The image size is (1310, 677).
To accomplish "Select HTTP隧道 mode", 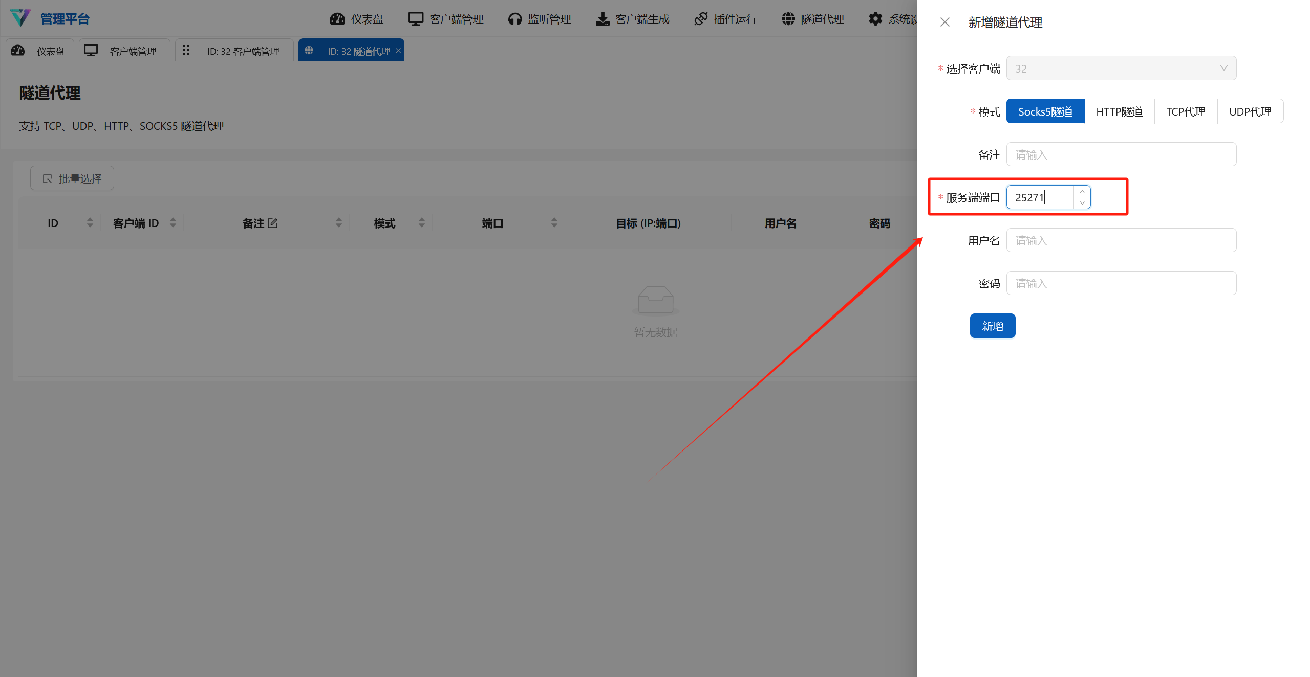I will (1119, 111).
